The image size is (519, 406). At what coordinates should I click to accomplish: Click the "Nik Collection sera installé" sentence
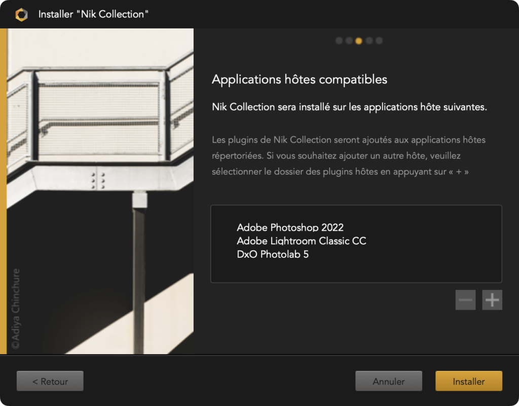(x=350, y=107)
